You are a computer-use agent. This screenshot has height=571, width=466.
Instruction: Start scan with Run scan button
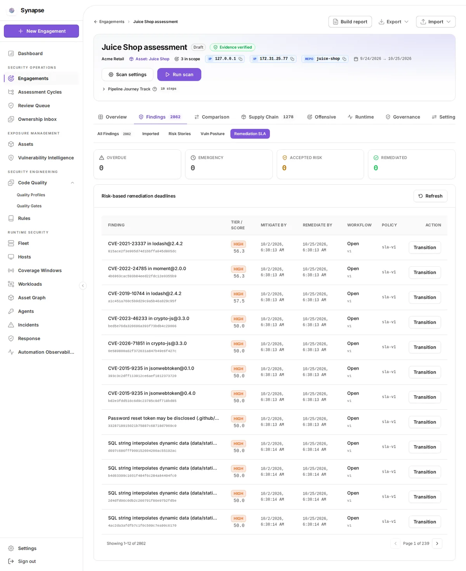pyautogui.click(x=179, y=75)
